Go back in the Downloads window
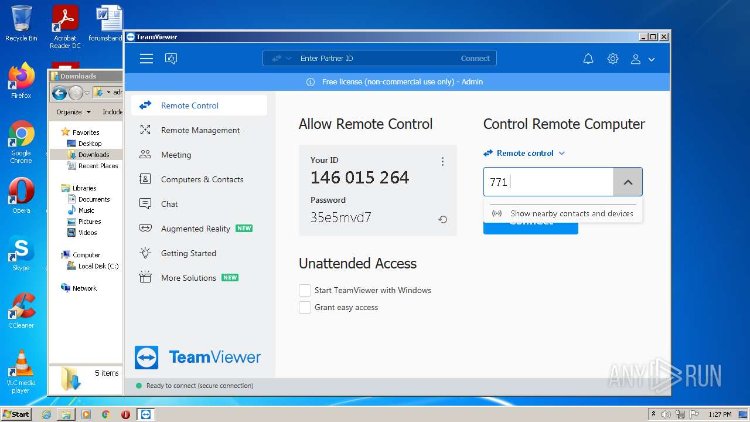The height and width of the screenshot is (422, 750). point(59,93)
